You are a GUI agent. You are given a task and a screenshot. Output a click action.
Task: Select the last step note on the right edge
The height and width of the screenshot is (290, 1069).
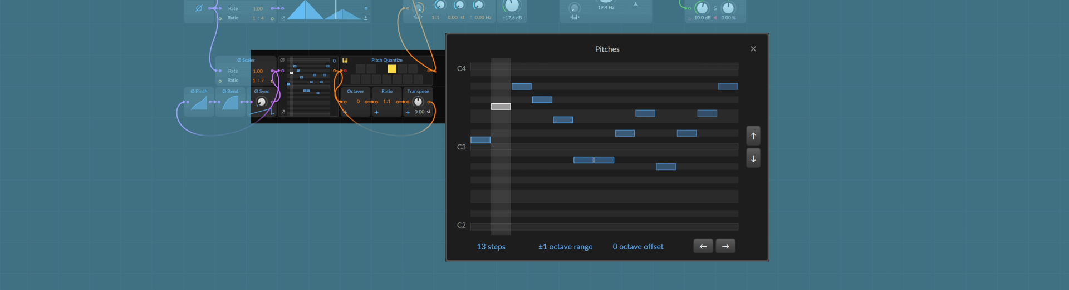point(728,86)
